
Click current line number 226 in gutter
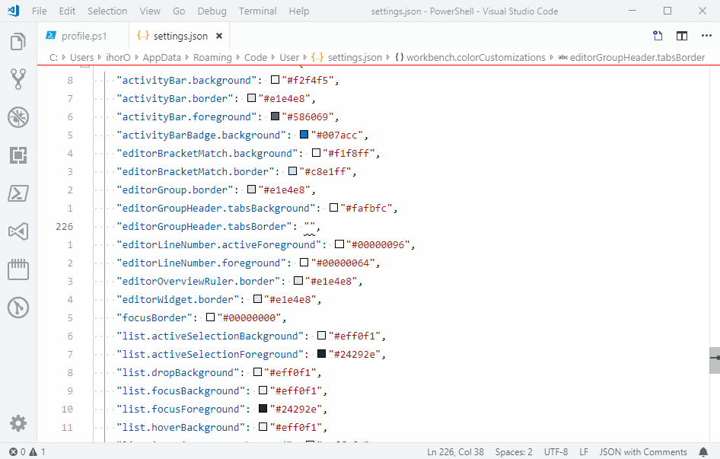point(64,227)
